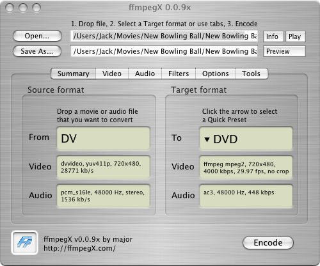Click the source file path field
The width and height of the screenshot is (320, 266).
(x=164, y=36)
